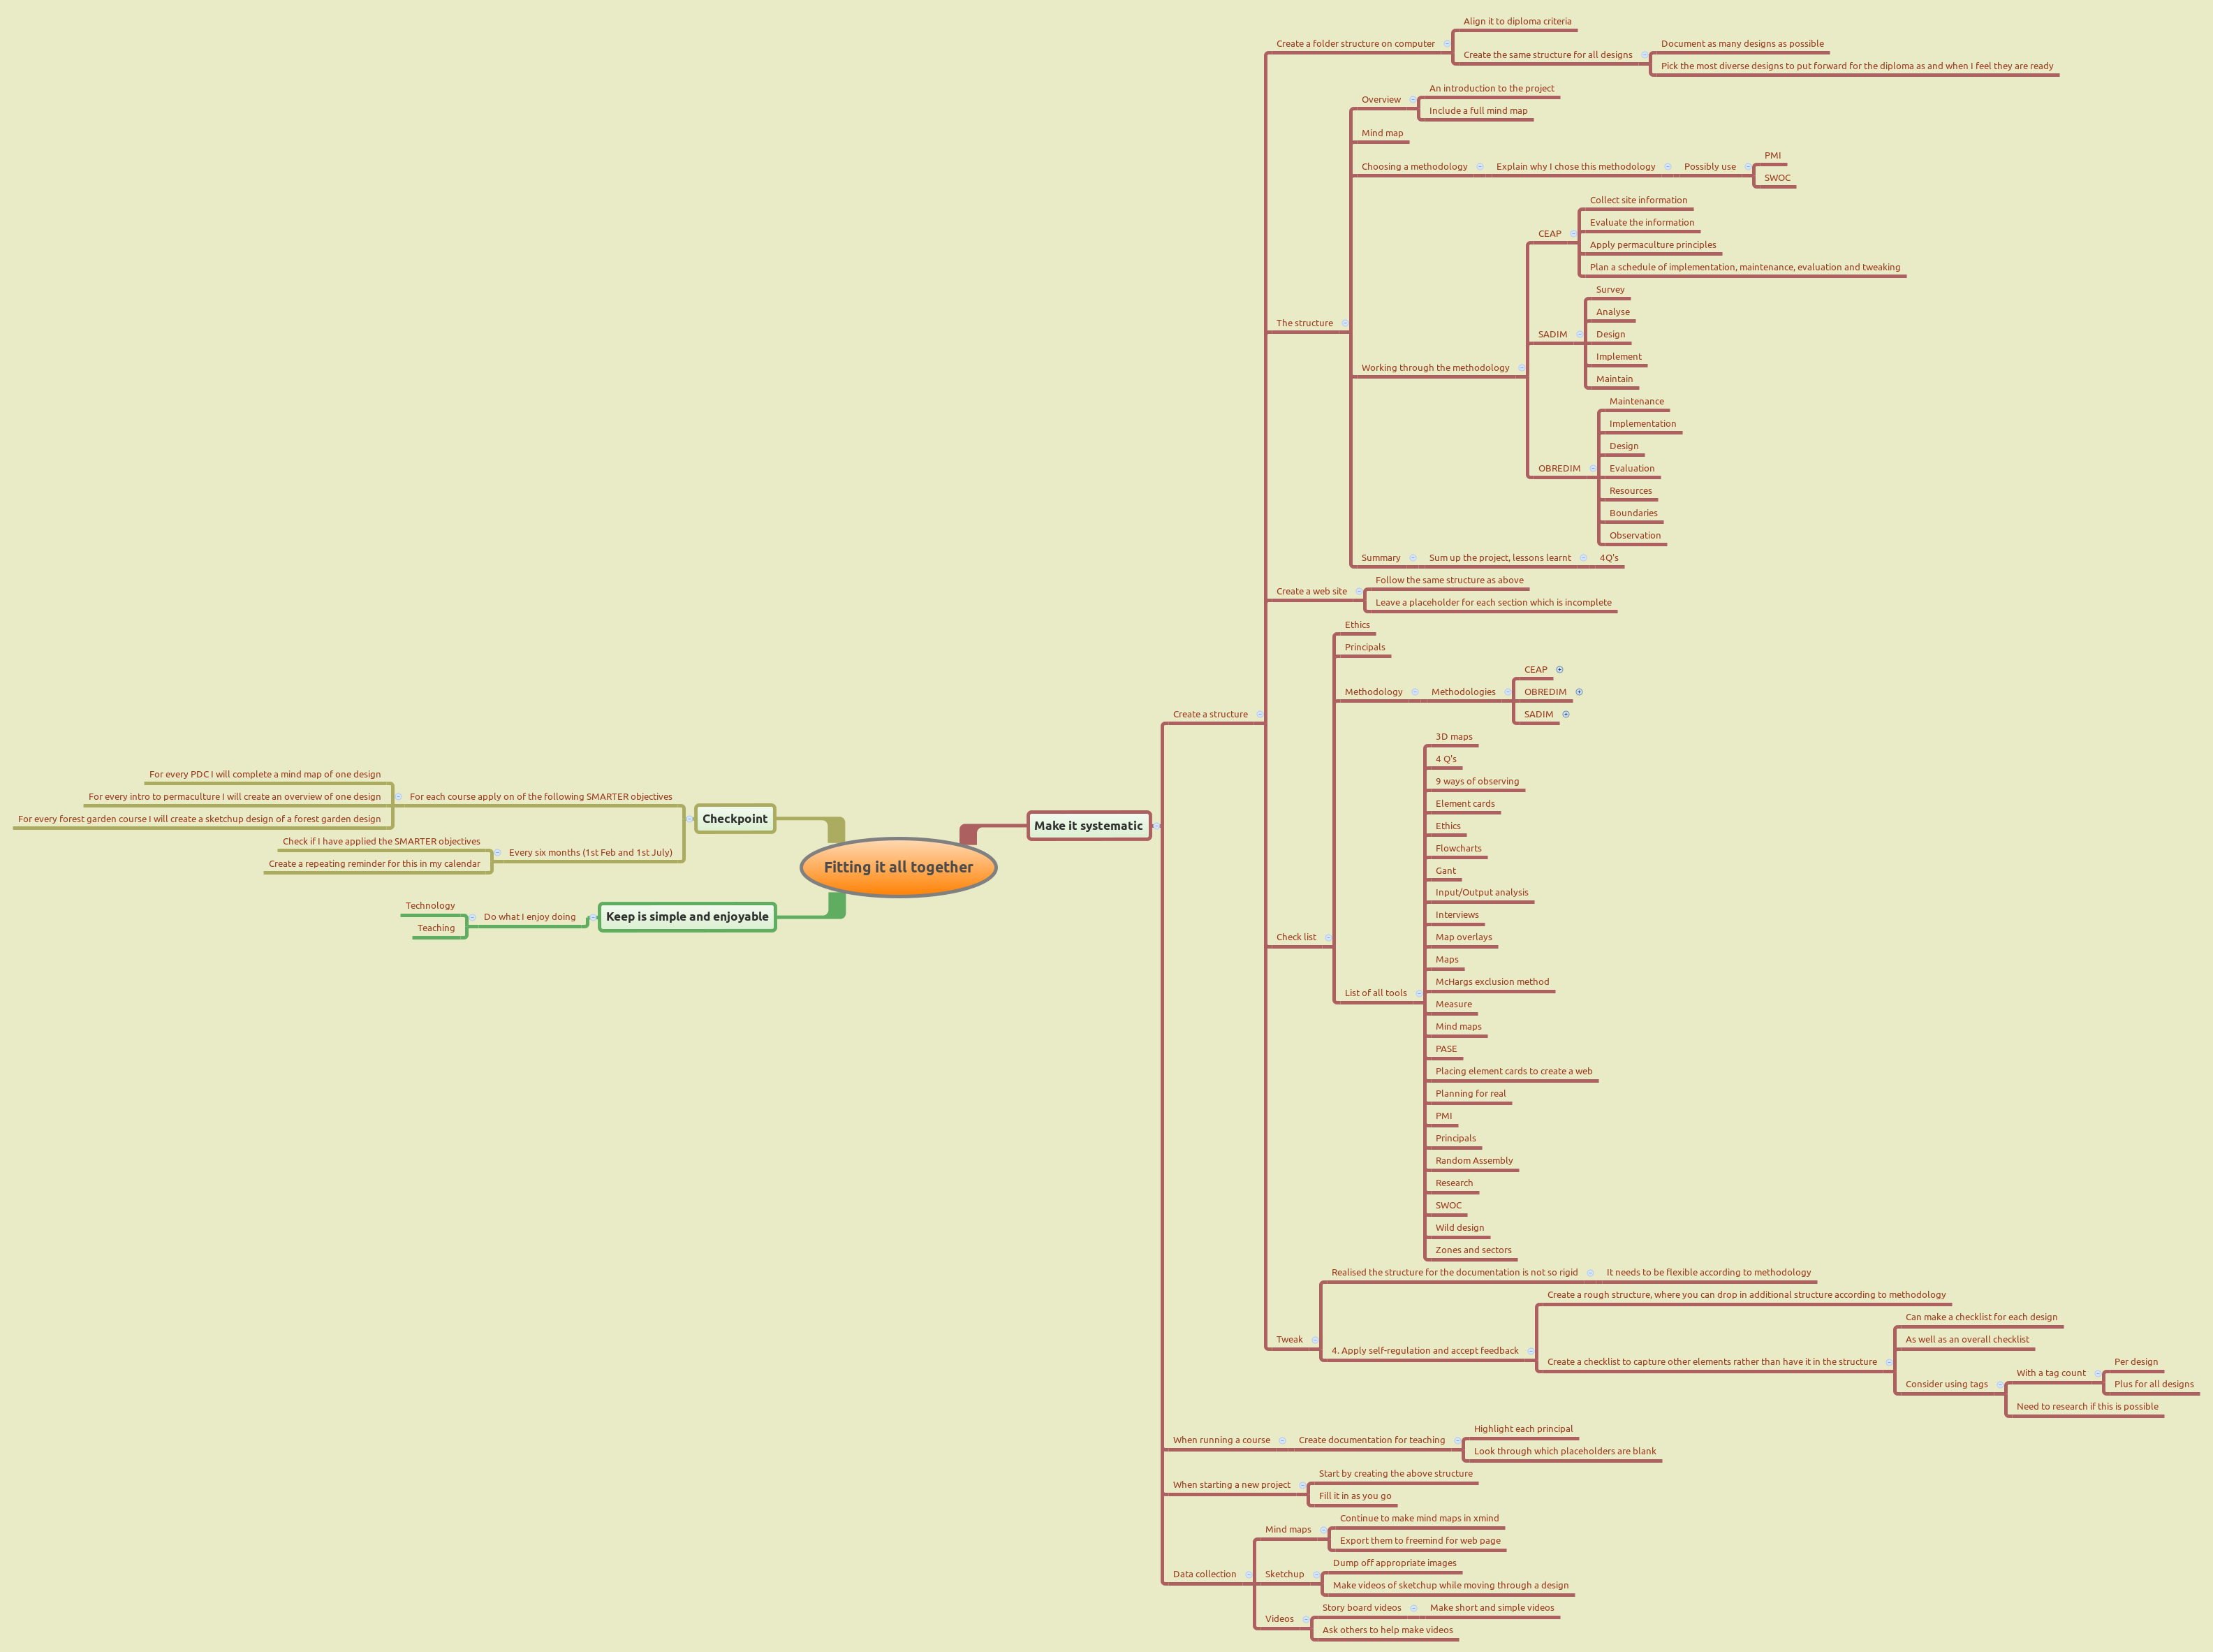The image size is (2213, 1652).
Task: Toggle collapse on 'Tweak' node
Action: point(1314,1340)
